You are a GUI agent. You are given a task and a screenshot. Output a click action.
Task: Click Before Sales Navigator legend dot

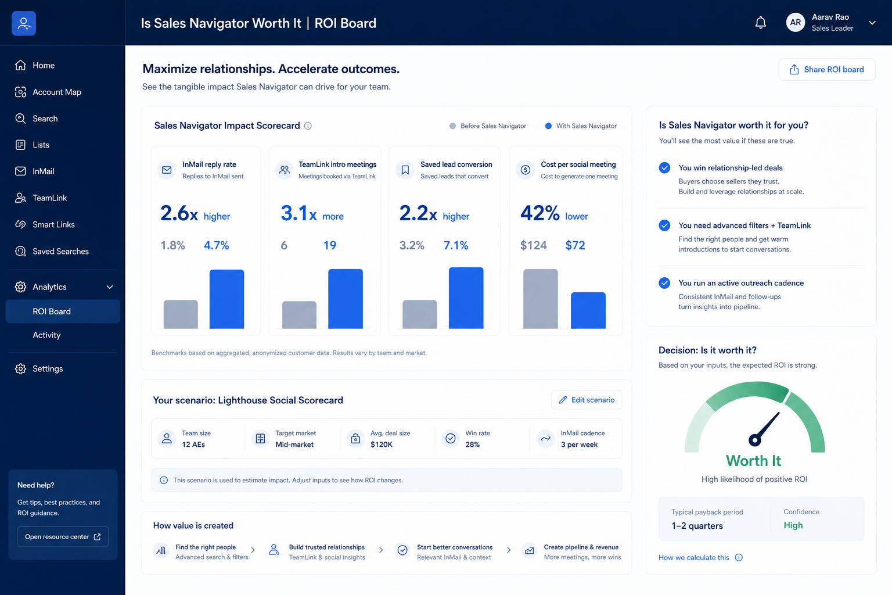452,126
